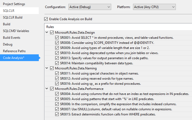Image resolution: width=192 pixels, height=120 pixels.
Task: Disable rule SR0005 LIKE predicates checkbox
Action: tap(57, 99)
